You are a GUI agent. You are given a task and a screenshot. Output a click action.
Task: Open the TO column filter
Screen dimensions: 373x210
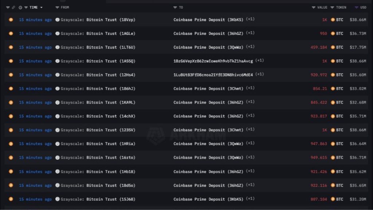[x=175, y=7]
